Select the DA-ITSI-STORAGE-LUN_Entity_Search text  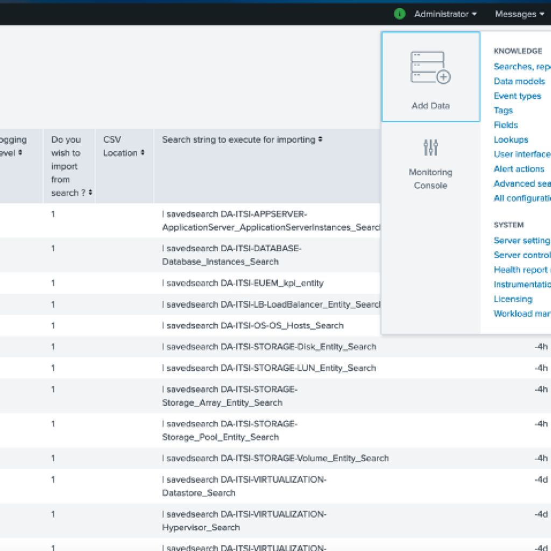pyautogui.click(x=269, y=368)
